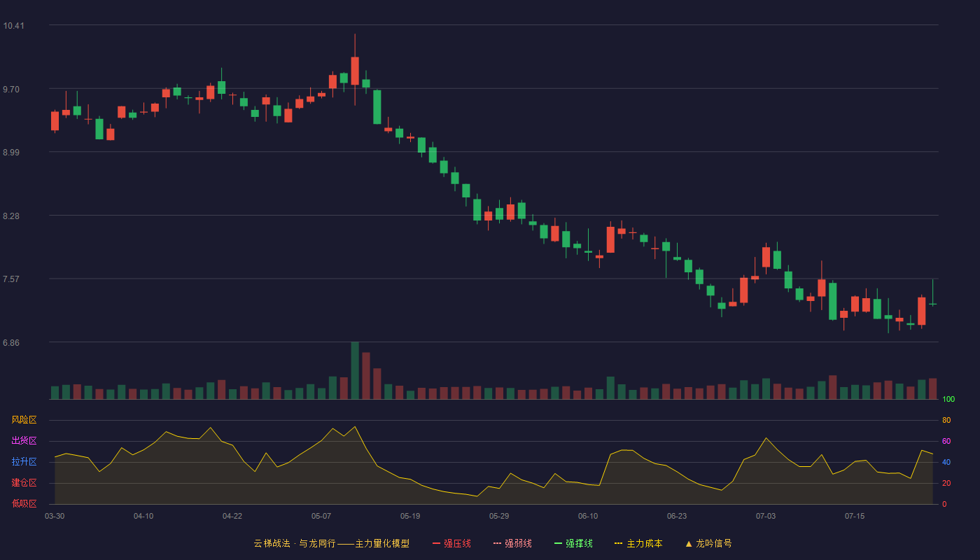Viewport: 980px width, 560px height.
Task: Click the orange 80 indicator axis value
Action: [946, 420]
